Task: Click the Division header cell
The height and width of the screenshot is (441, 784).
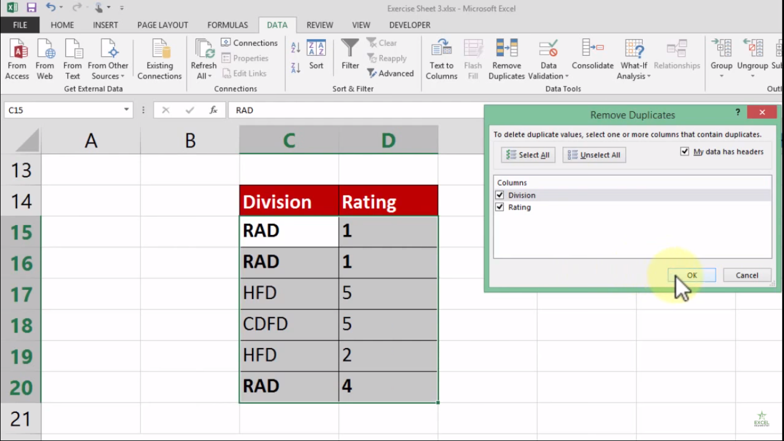Action: (289, 202)
